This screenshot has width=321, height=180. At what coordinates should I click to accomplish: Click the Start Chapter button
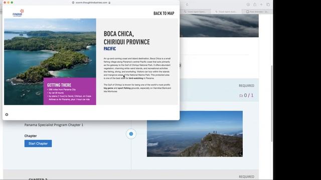[38, 143]
